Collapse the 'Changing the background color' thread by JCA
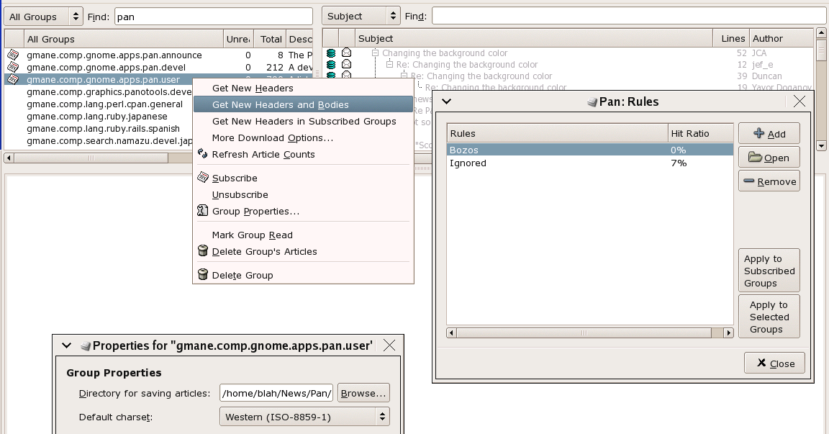This screenshot has height=434, width=829. (x=375, y=53)
